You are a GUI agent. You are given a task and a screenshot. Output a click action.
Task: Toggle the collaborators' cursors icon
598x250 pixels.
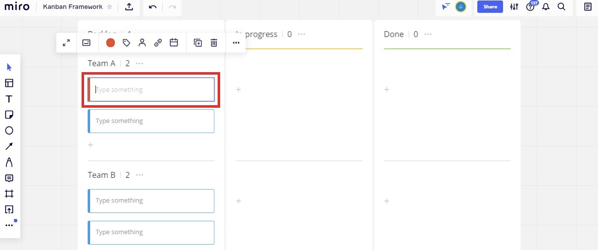(446, 7)
